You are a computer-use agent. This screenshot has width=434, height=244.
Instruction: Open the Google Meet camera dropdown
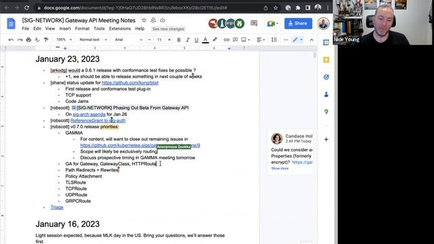point(273,24)
